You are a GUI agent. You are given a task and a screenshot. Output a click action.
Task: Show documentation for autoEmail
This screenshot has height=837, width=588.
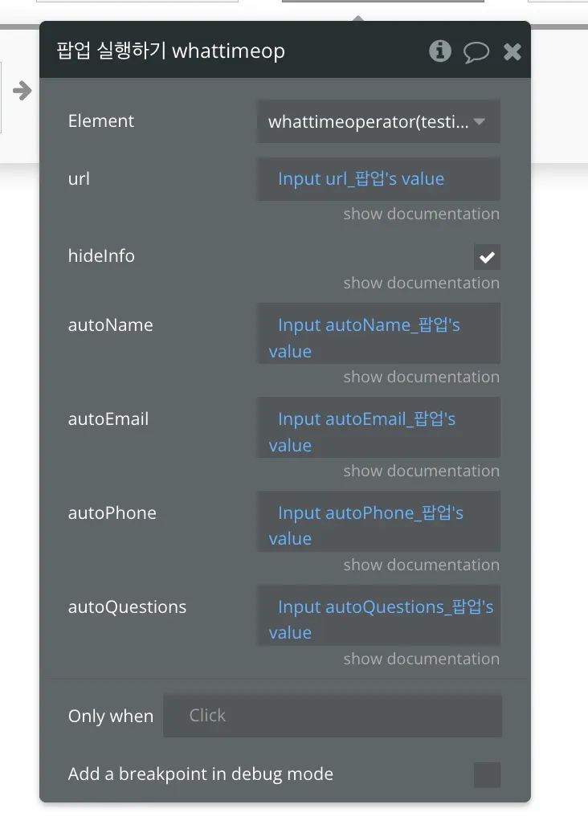421,472
